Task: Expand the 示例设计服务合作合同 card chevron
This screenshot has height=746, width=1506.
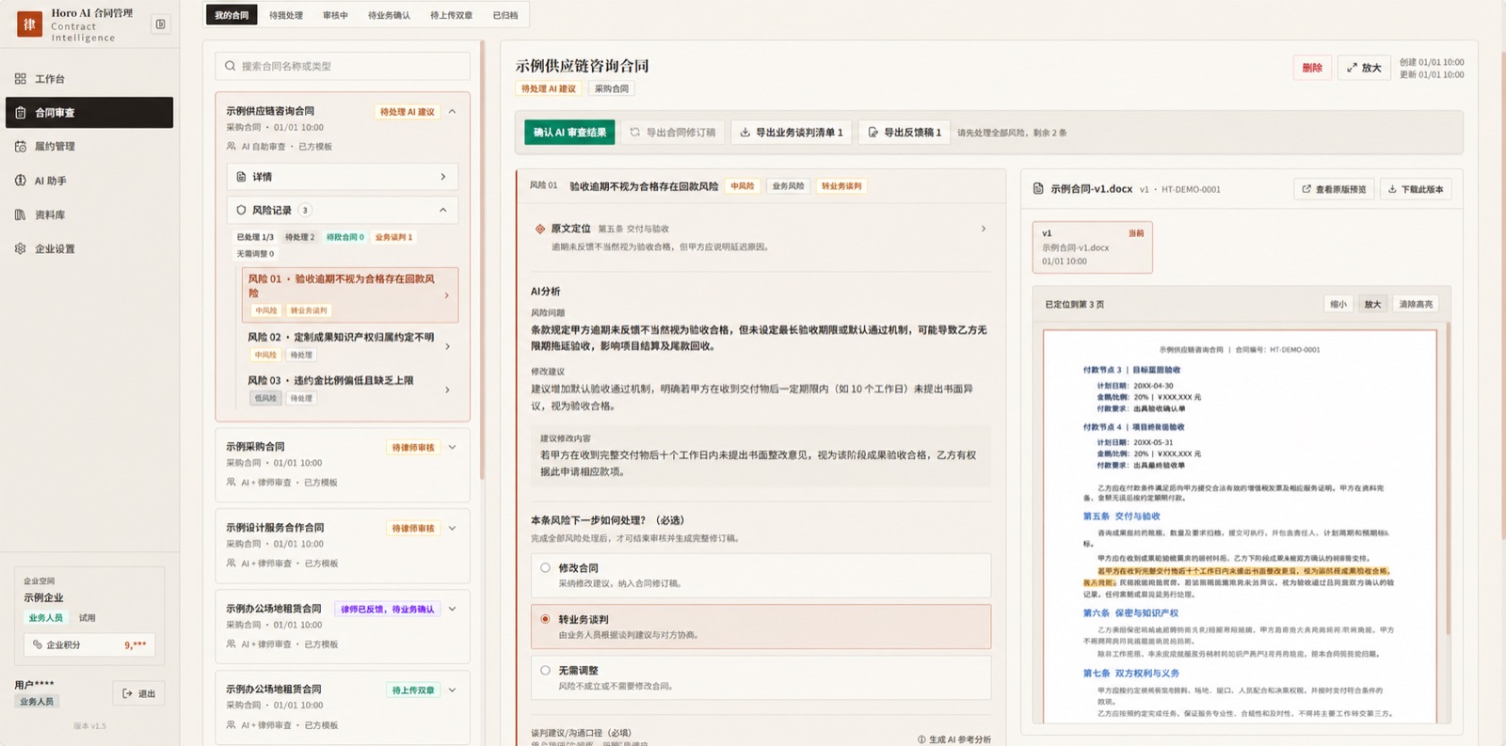Action: [x=452, y=528]
